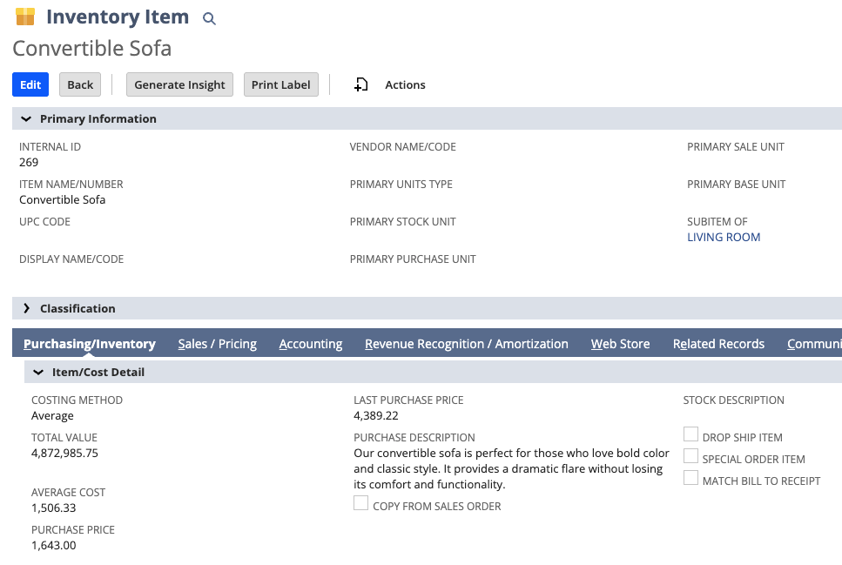Click the VENDOR NAME/CODE label

tap(403, 146)
